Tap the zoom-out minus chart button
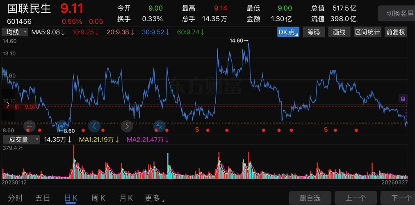This screenshot has height=205, width=415. 30,126
